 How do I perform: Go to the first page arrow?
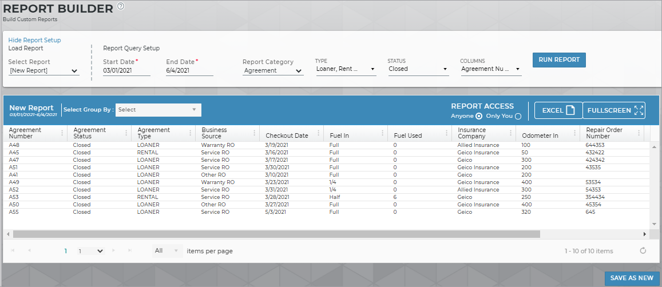tap(13, 251)
